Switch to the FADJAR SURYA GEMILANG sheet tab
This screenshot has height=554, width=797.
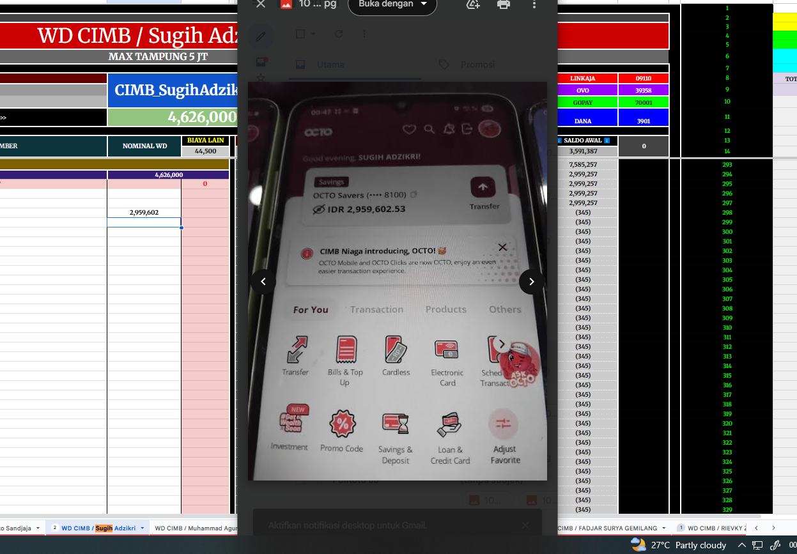pyautogui.click(x=607, y=528)
